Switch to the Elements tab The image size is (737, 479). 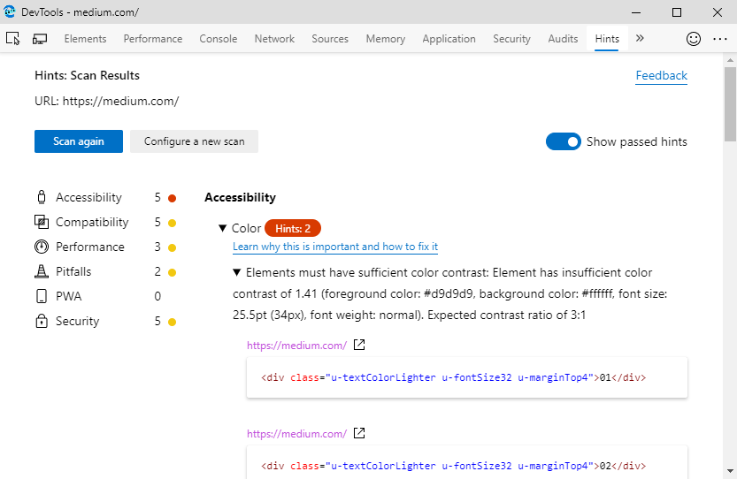[85, 39]
